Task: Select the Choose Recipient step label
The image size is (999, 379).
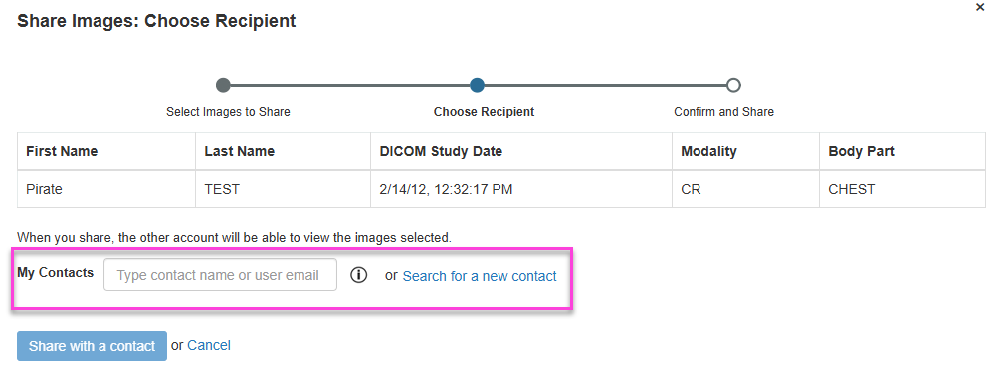Action: pyautogui.click(x=485, y=112)
